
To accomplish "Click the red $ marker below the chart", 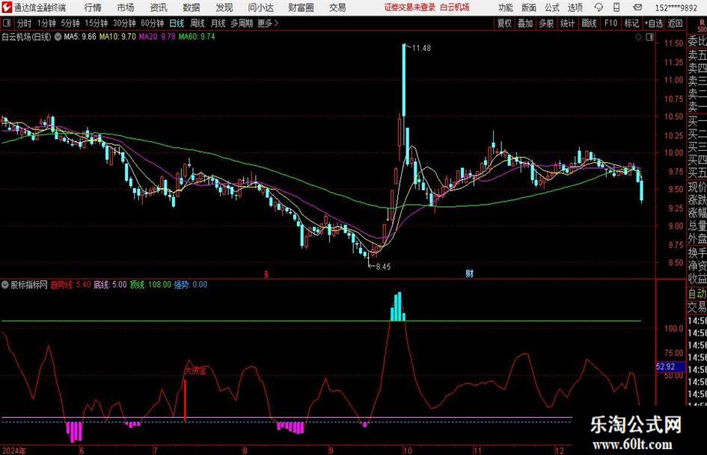I will point(266,273).
